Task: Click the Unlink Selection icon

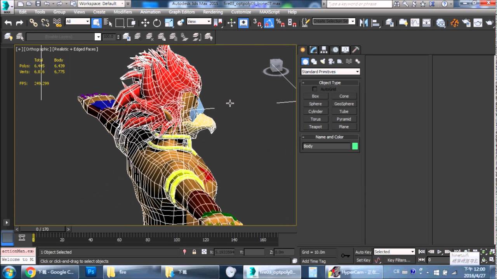Action: pyautogui.click(x=45, y=23)
